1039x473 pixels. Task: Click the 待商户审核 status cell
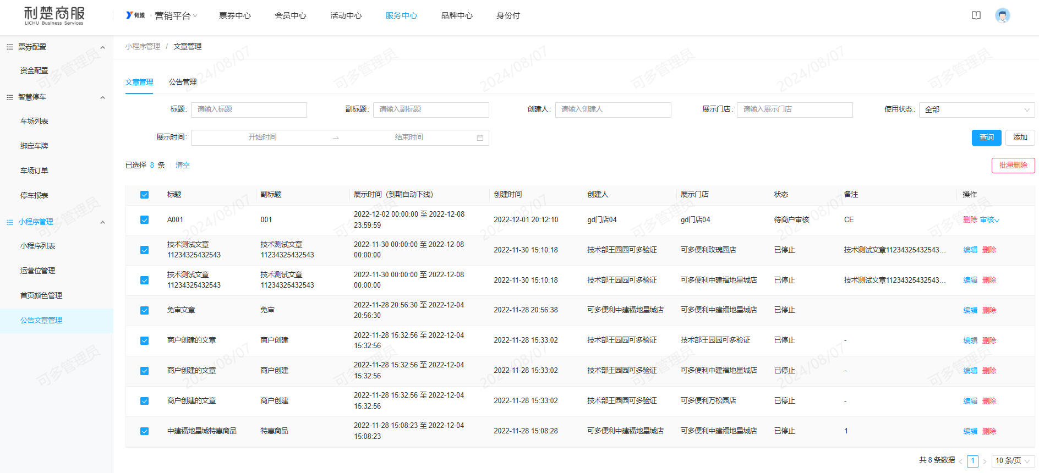click(791, 220)
